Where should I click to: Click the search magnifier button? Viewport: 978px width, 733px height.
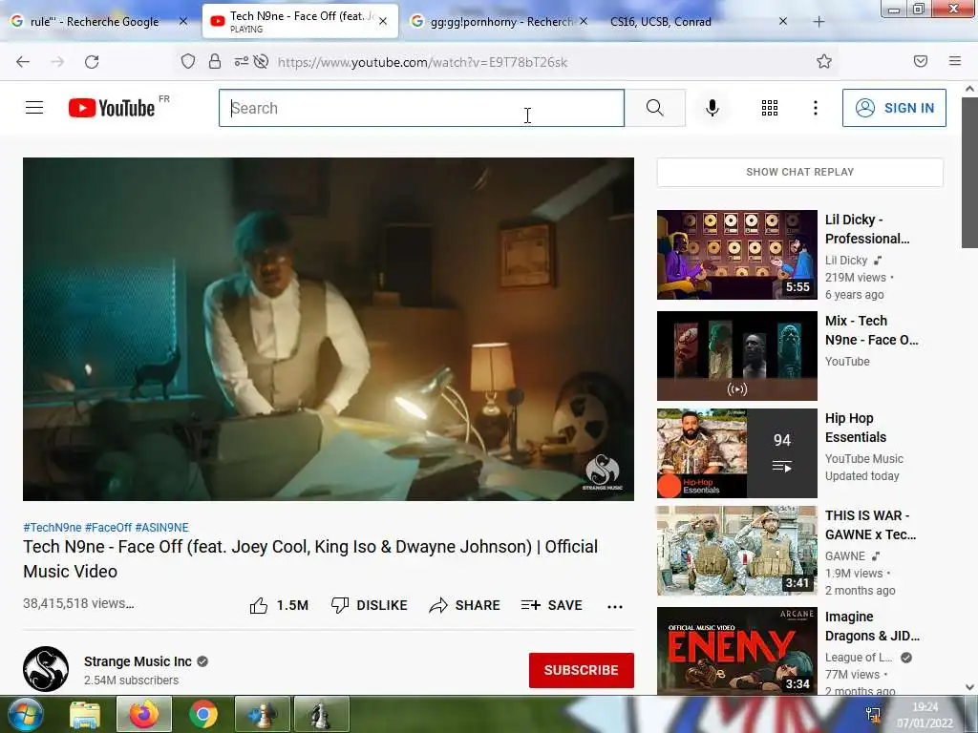[x=655, y=108]
